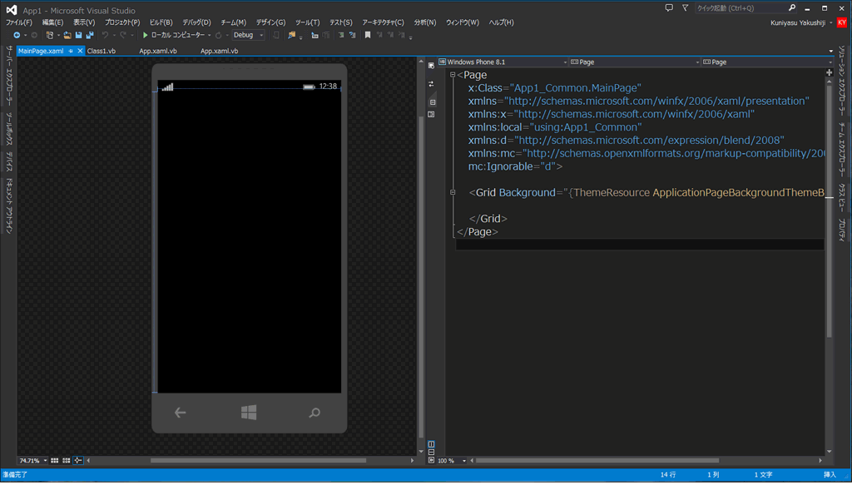852x485 pixels.
Task: Click the KY account avatar
Action: click(842, 22)
